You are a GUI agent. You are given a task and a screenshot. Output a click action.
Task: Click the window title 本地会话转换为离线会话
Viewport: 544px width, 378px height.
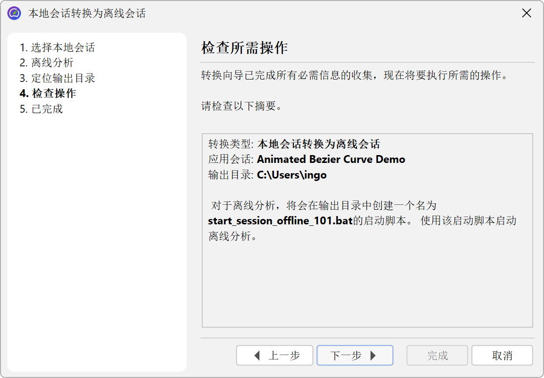(x=87, y=13)
